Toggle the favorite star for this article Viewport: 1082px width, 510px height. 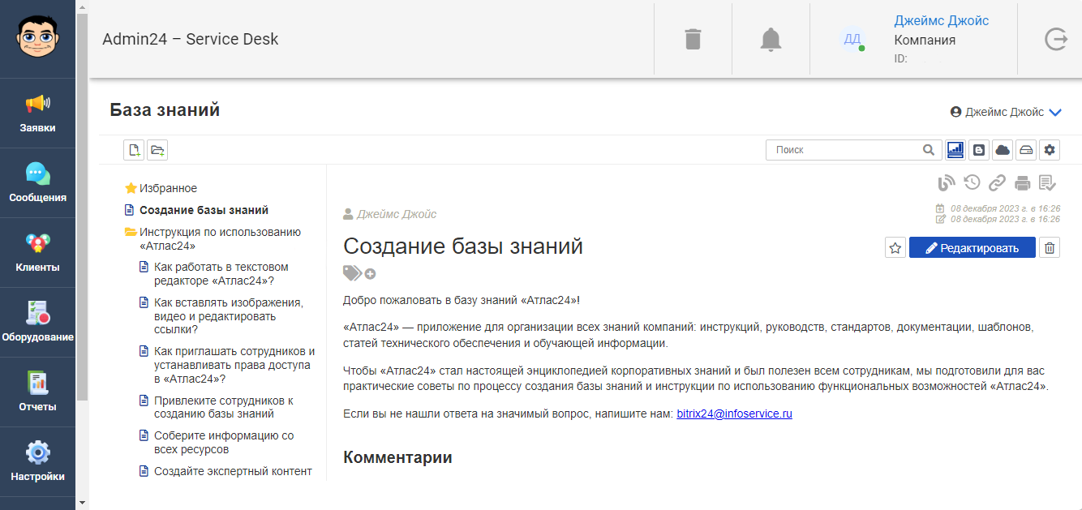click(x=895, y=248)
